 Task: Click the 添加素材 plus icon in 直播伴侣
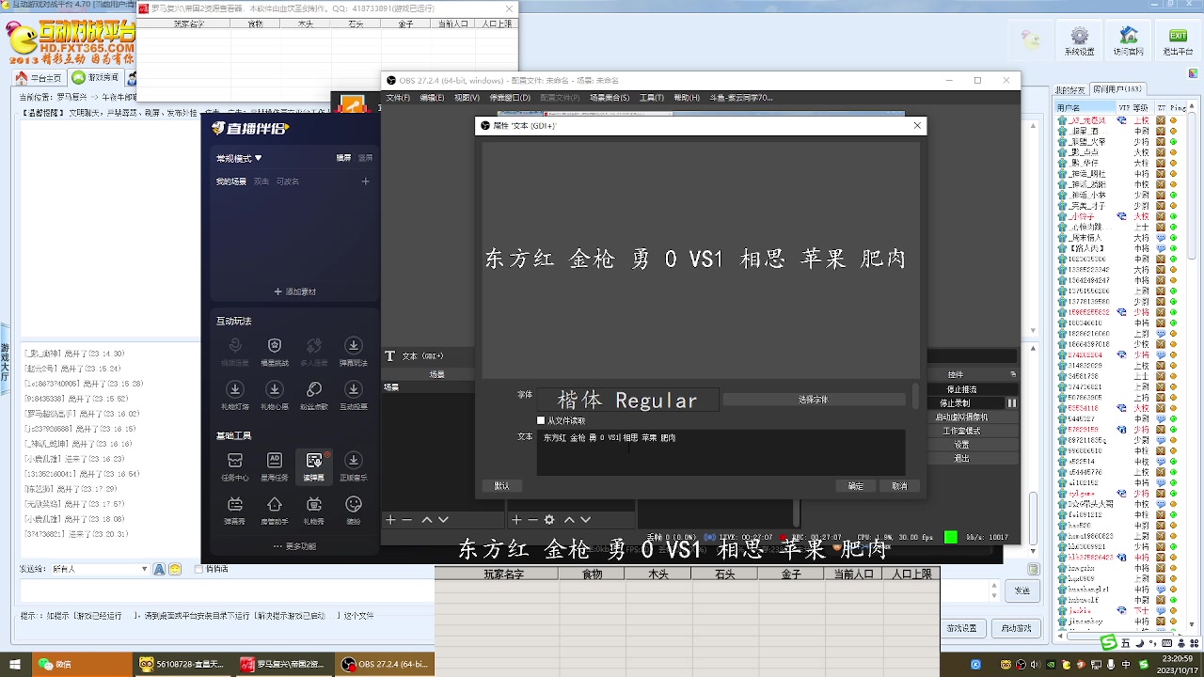pyautogui.click(x=277, y=291)
